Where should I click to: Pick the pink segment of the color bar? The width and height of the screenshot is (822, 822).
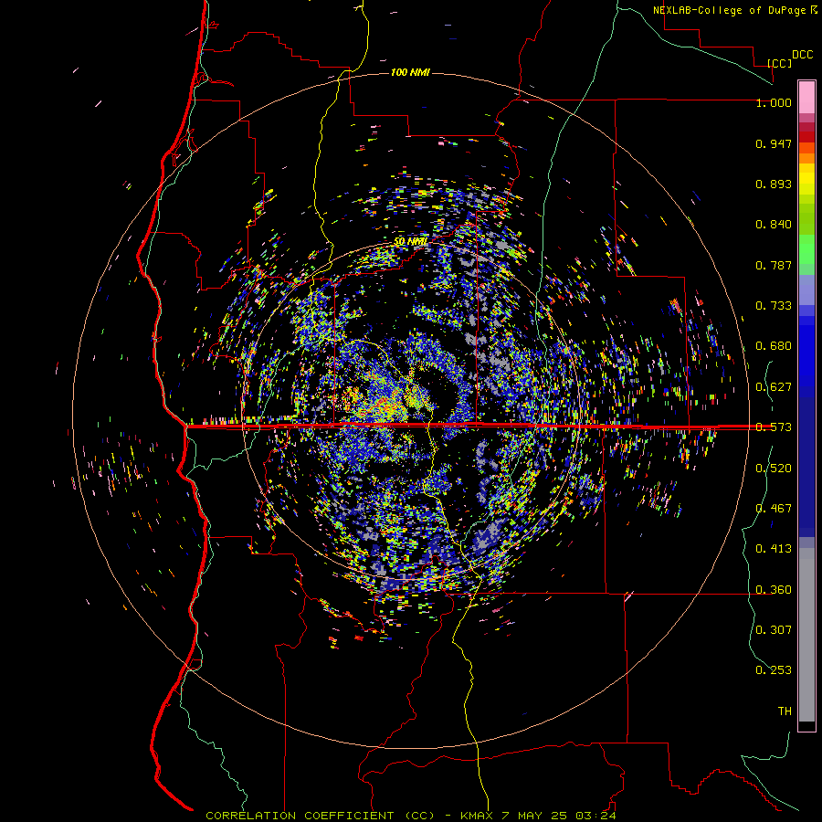pyautogui.click(x=806, y=97)
